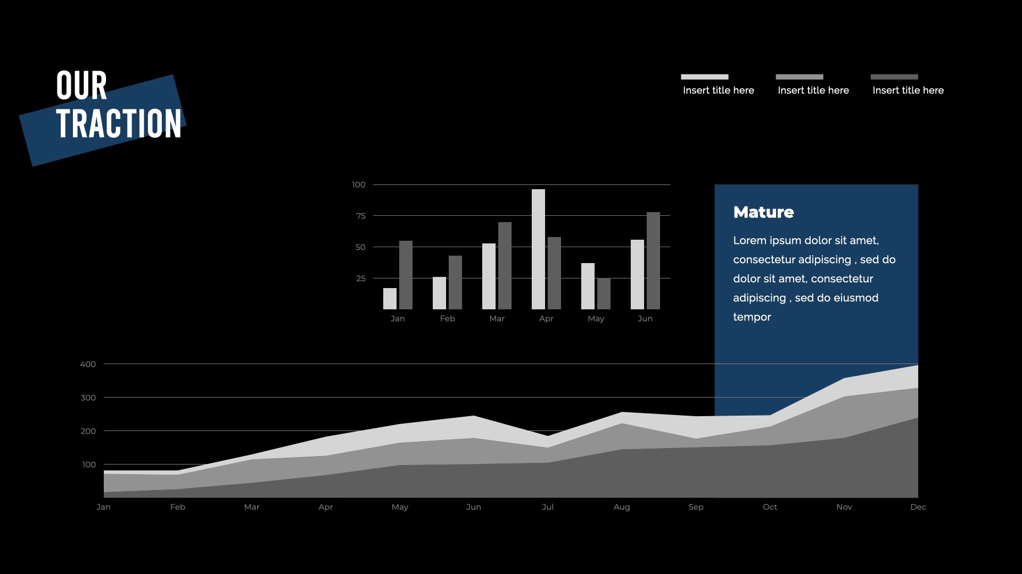
Task: Select the 'Mature' heading
Action: [x=763, y=212]
